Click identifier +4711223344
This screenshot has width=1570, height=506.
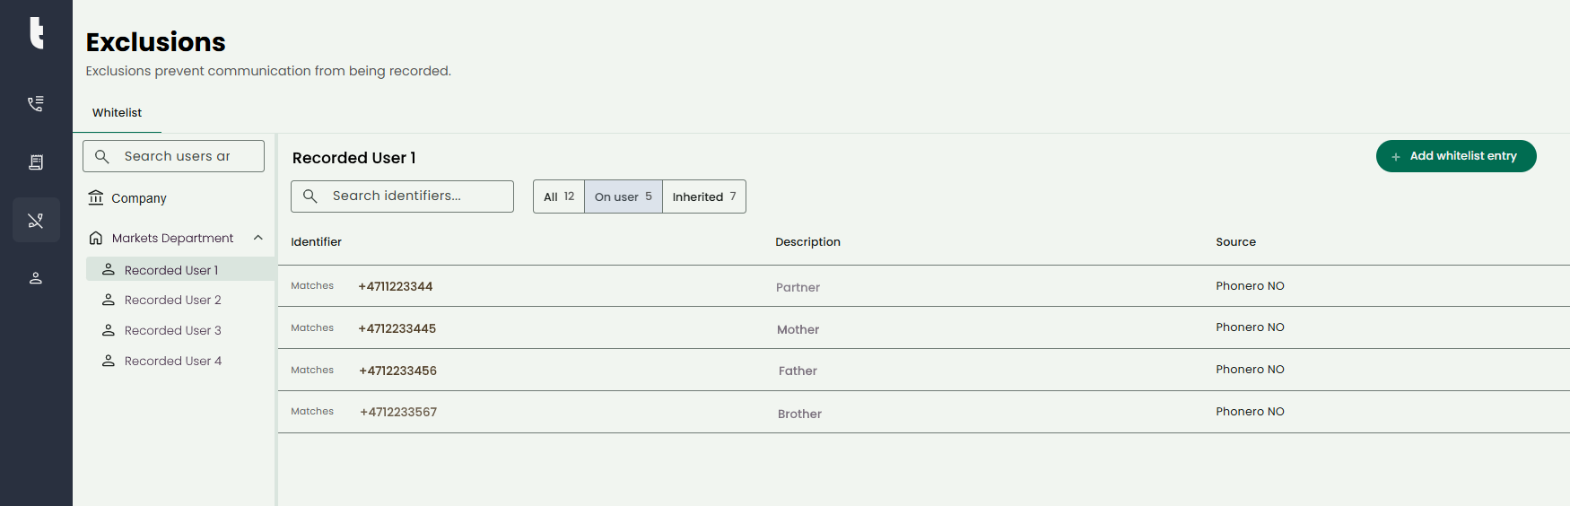396,286
